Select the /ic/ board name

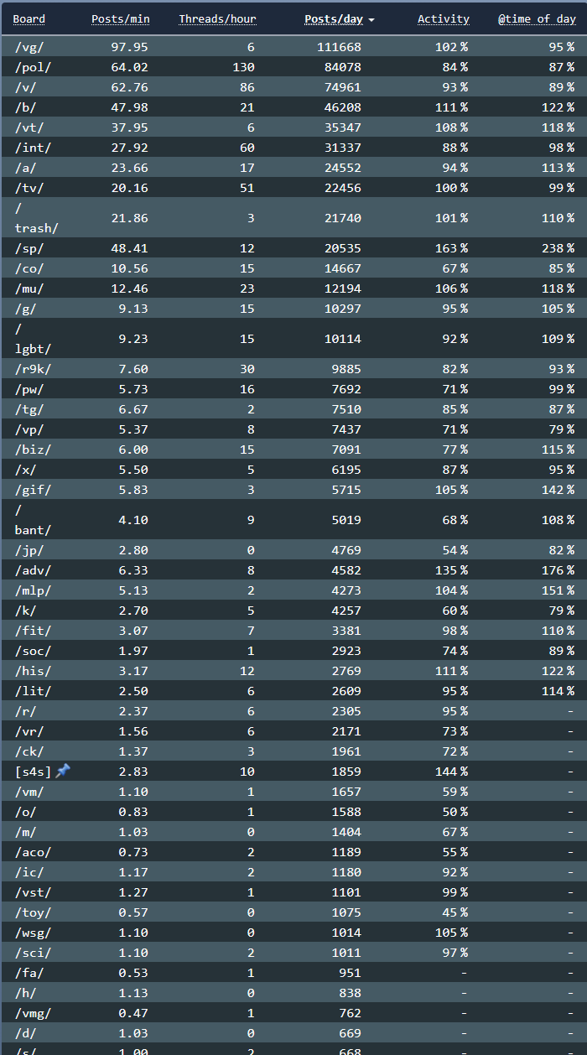[29, 872]
